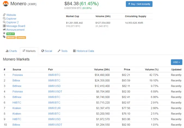Click circulating supply 14,953,626 XMR
Viewport: 184px width, 128px height.
coord(134,23)
